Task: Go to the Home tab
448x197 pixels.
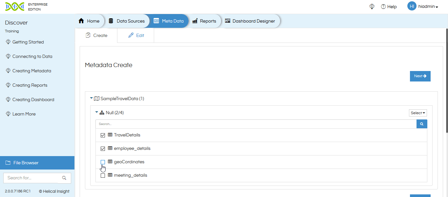Action: pyautogui.click(x=90, y=21)
